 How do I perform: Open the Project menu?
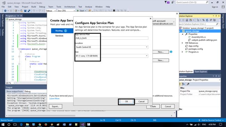pos(25,7)
